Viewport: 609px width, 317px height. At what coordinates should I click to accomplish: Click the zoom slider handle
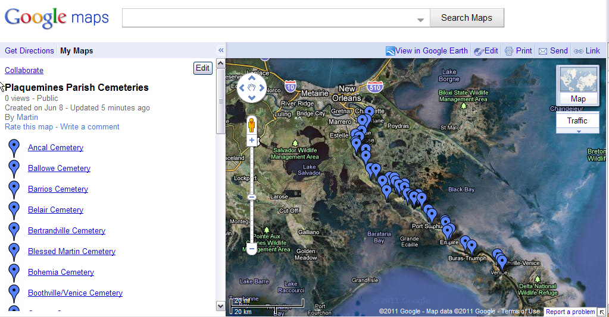252,197
